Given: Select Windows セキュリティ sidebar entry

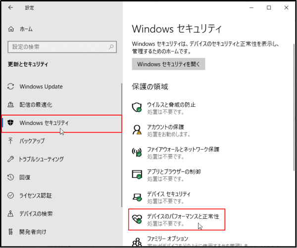Looking at the screenshot, I should point(61,124).
